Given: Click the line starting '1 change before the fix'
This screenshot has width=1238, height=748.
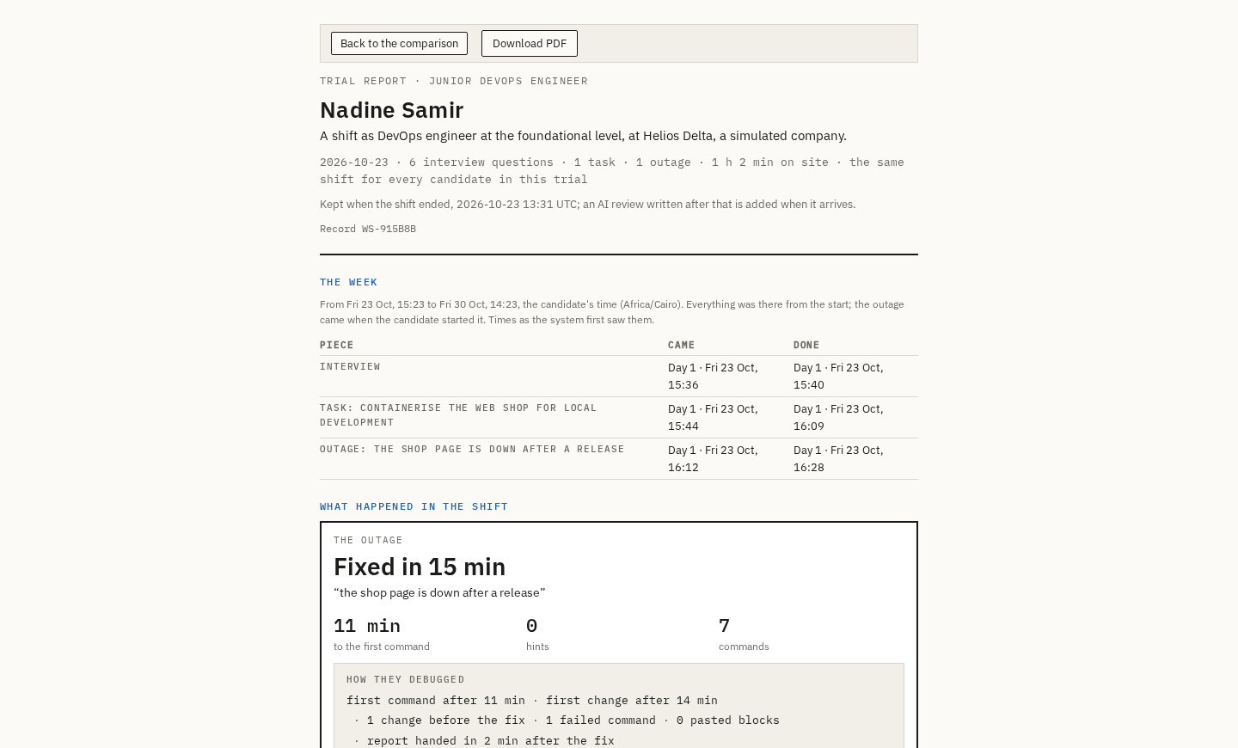Looking at the screenshot, I should click(x=573, y=720).
